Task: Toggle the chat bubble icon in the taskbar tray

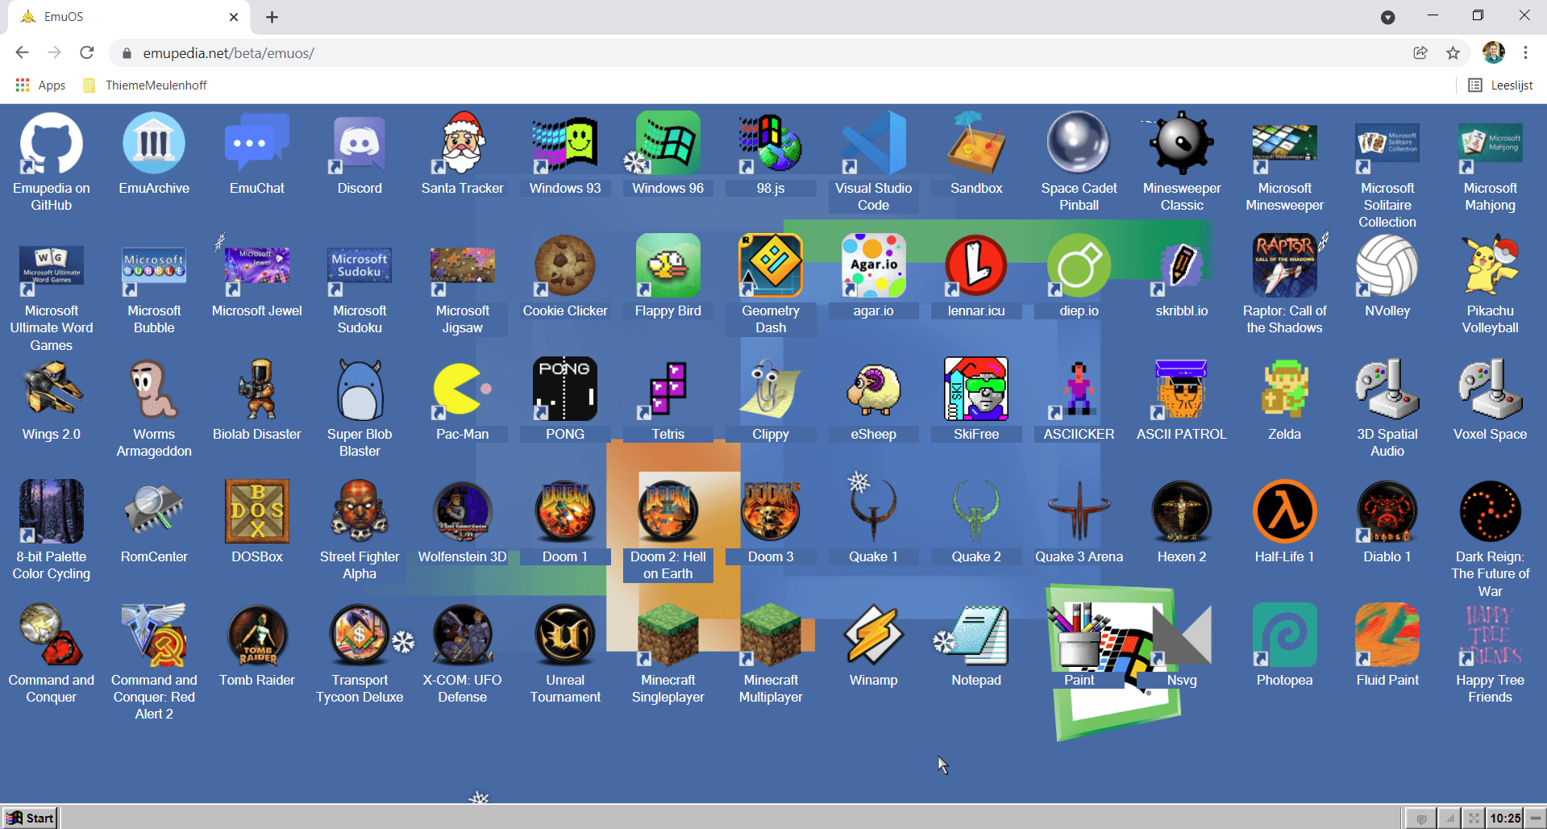Action: pos(1421,819)
